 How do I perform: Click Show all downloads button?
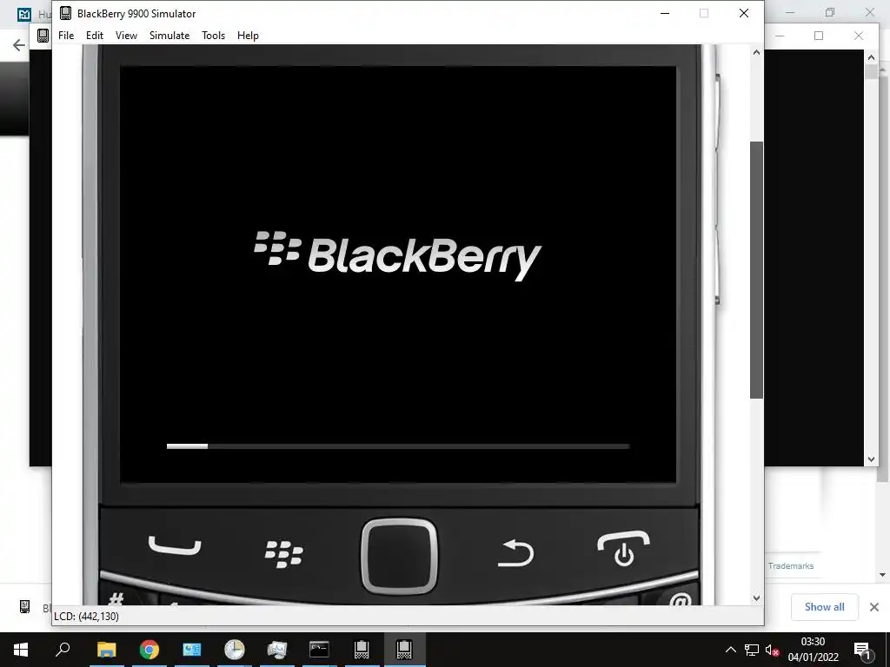tap(824, 607)
